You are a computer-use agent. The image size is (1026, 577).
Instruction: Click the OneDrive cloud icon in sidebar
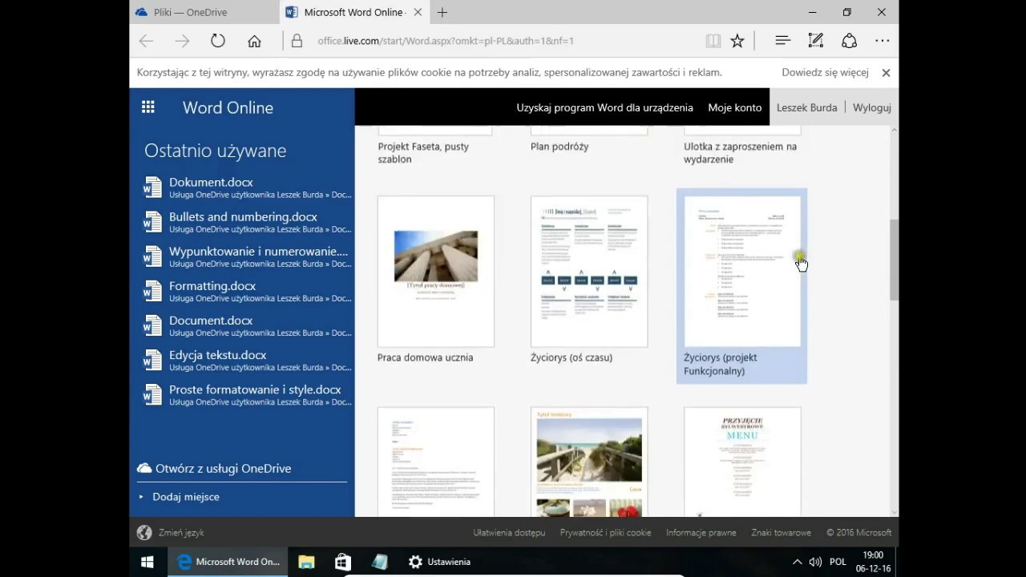coord(144,468)
